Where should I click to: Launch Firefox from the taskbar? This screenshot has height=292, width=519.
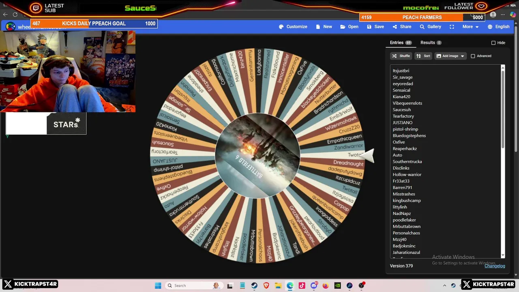click(326, 286)
